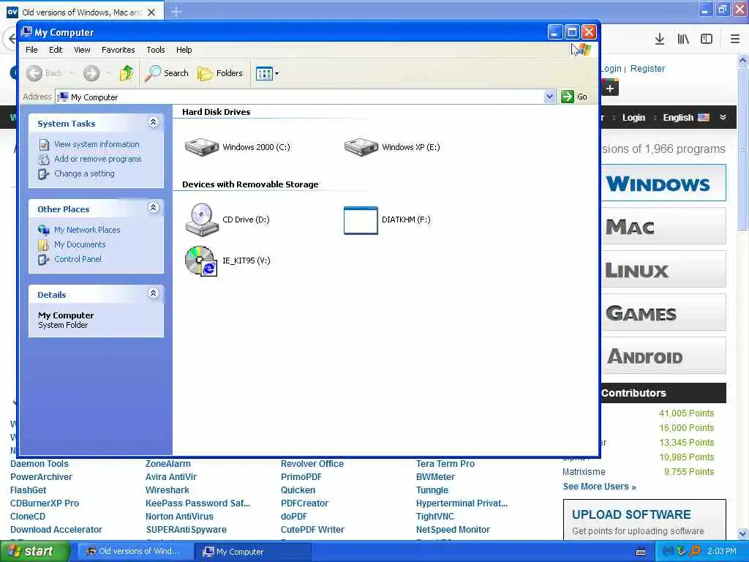This screenshot has height=562, width=749.
Task: Click the magnifier tray icon near the clock
Action: 695,551
